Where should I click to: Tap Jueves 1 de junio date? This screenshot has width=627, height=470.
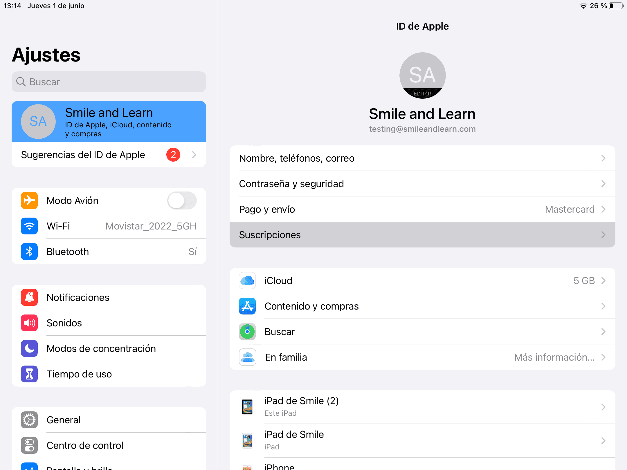(56, 6)
